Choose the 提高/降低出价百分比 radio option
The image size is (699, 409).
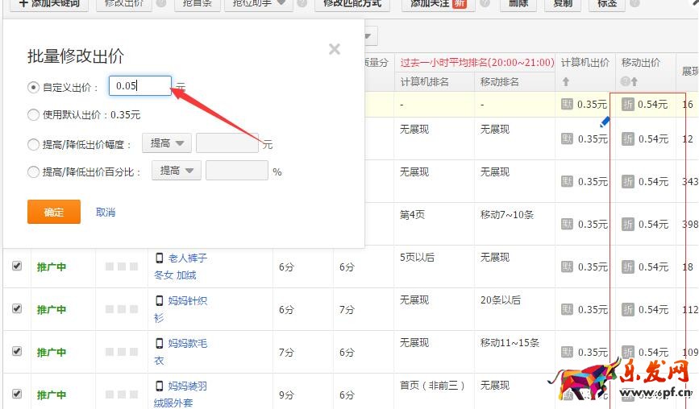click(33, 171)
